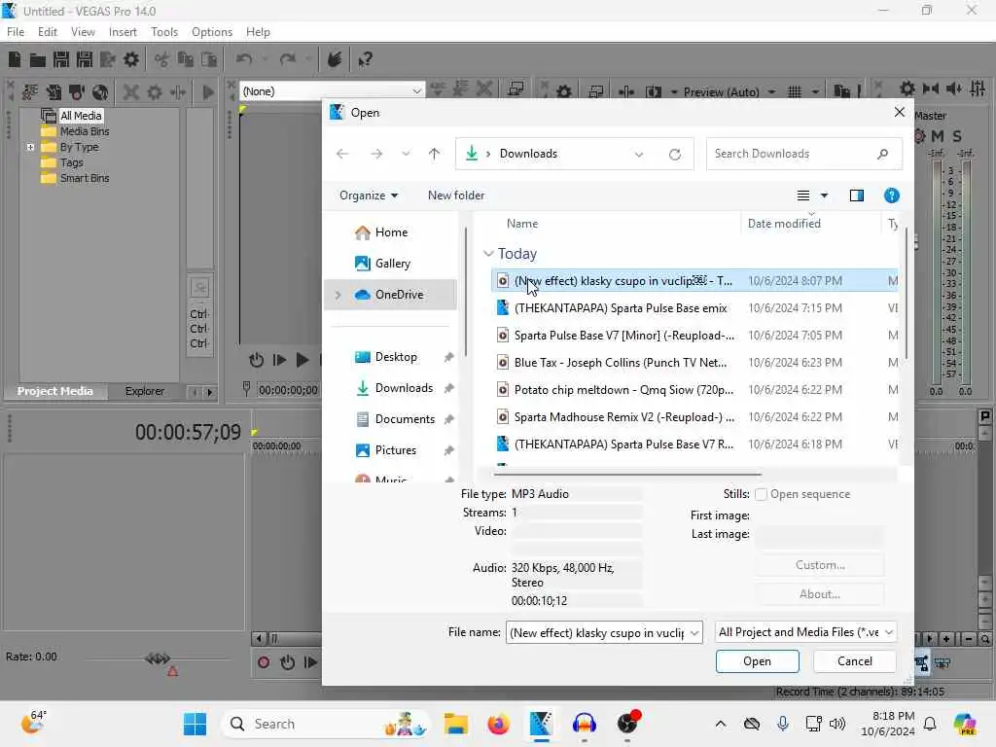Open the view options dropdown arrow

(x=824, y=196)
